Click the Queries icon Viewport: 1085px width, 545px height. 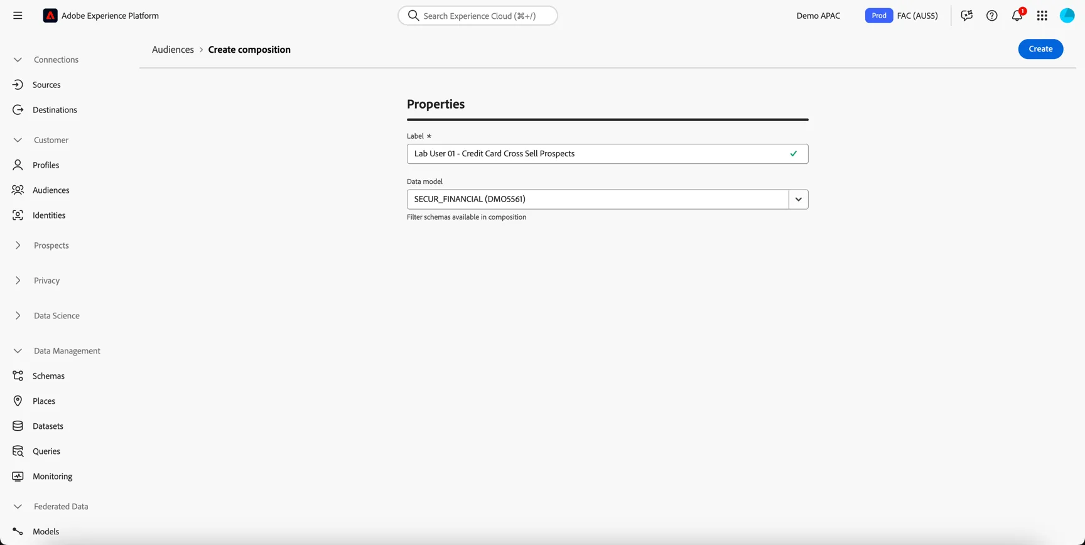(x=18, y=451)
